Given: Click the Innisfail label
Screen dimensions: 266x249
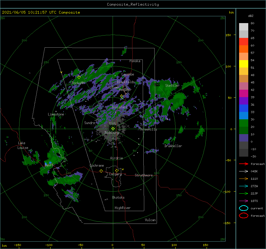Looking at the screenshot, I should tap(119, 107).
